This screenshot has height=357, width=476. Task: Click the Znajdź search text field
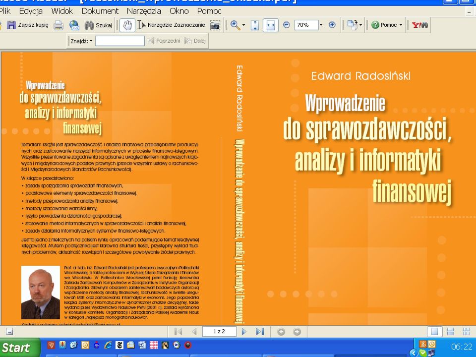point(120,41)
